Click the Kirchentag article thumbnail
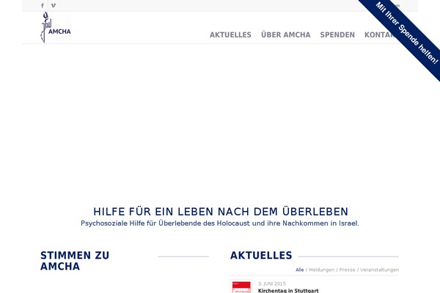Viewport: 440px width, 293px height. click(x=241, y=286)
